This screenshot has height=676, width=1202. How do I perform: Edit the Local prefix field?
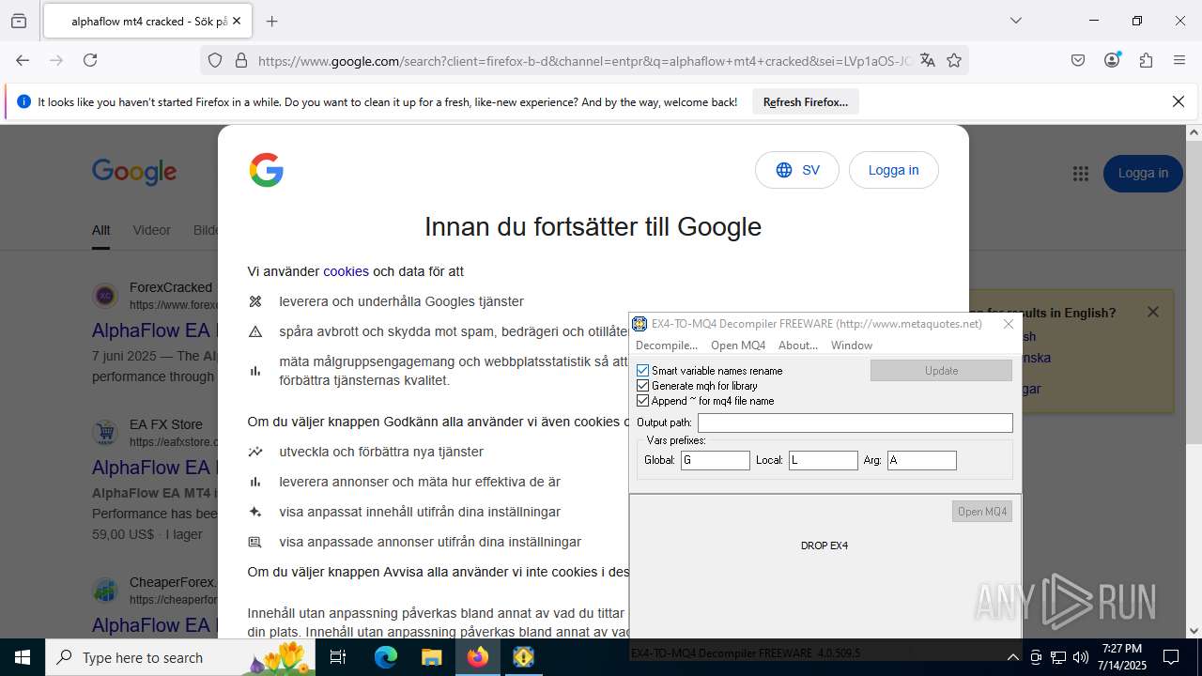point(824,461)
